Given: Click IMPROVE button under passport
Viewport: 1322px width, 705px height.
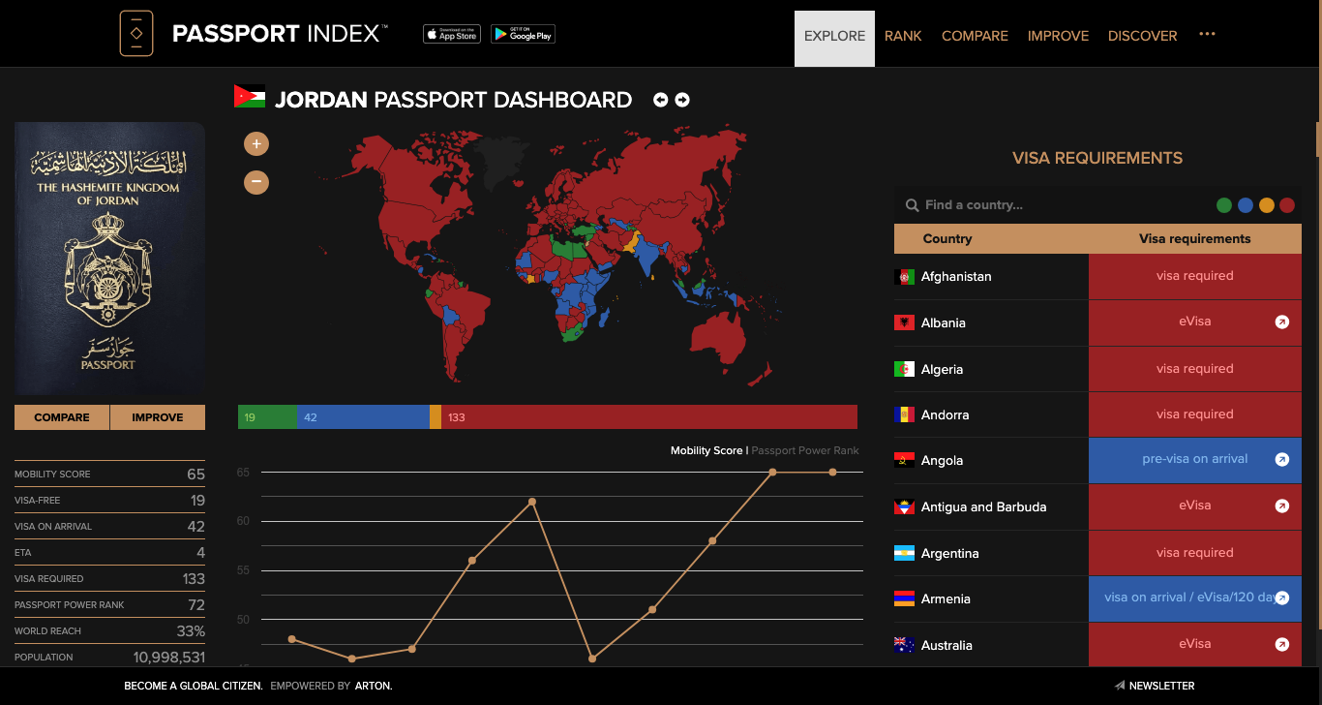Looking at the screenshot, I should click(158, 417).
